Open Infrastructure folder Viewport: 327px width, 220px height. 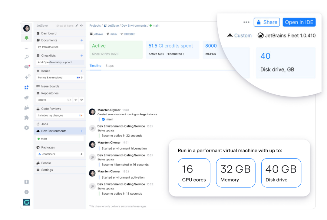pyautogui.click(x=60, y=47)
